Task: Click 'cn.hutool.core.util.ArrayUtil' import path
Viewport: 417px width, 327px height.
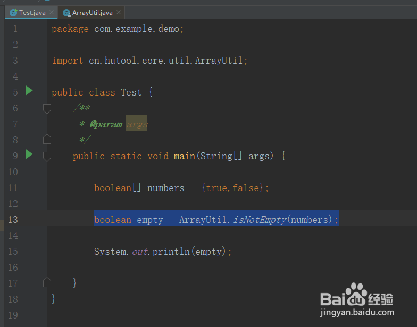Action: pos(166,61)
